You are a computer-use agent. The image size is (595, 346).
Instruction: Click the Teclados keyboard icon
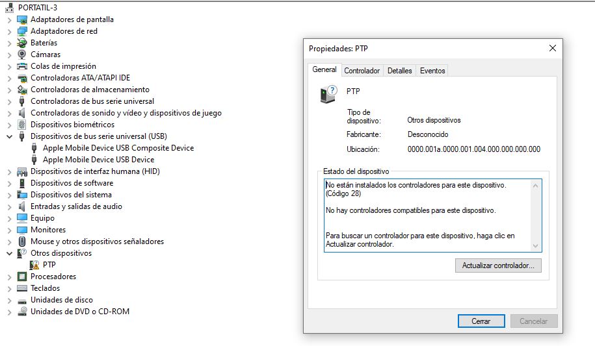(x=22, y=288)
